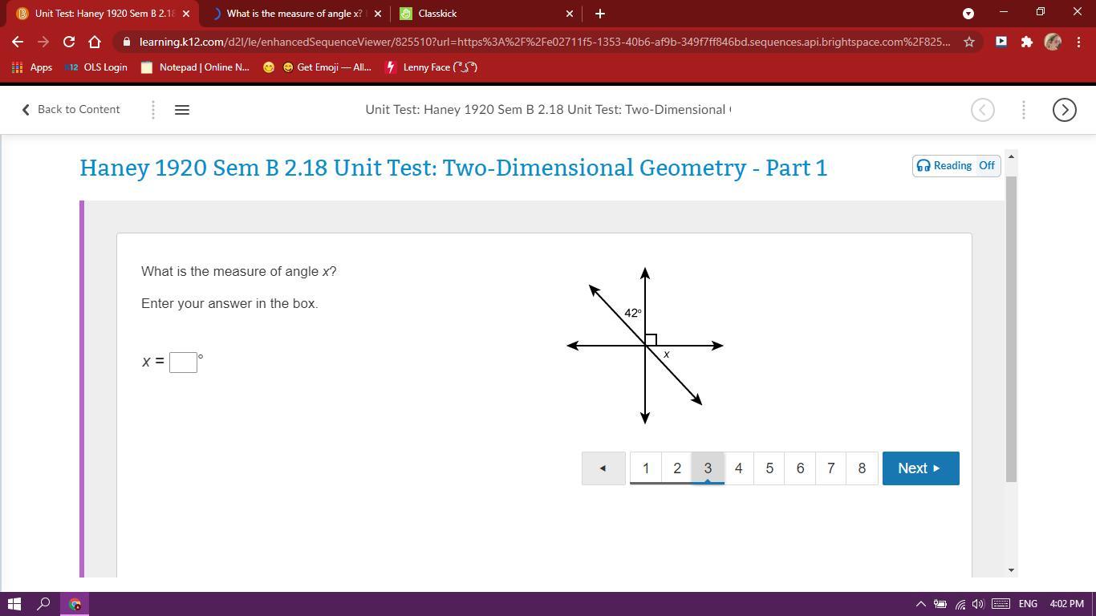Open the tab search dropdown
Viewport: 1096px width, 616px height.
(968, 14)
